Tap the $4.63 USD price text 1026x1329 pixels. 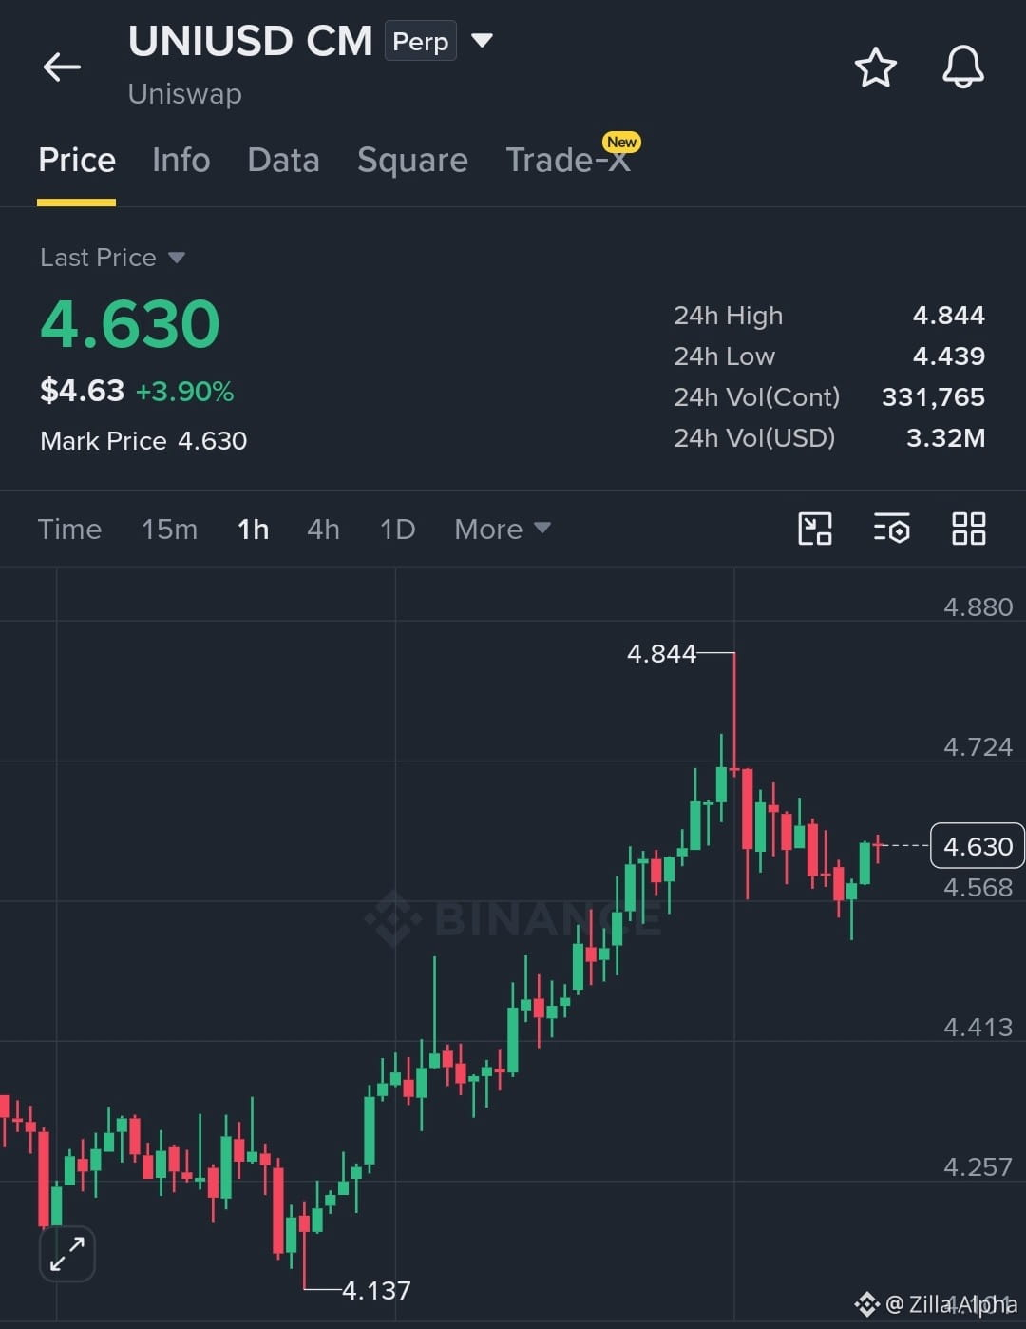[x=83, y=391]
